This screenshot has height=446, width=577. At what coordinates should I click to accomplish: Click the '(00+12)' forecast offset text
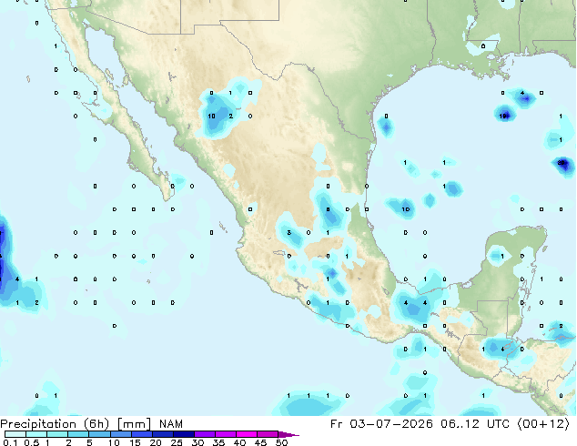543,424
